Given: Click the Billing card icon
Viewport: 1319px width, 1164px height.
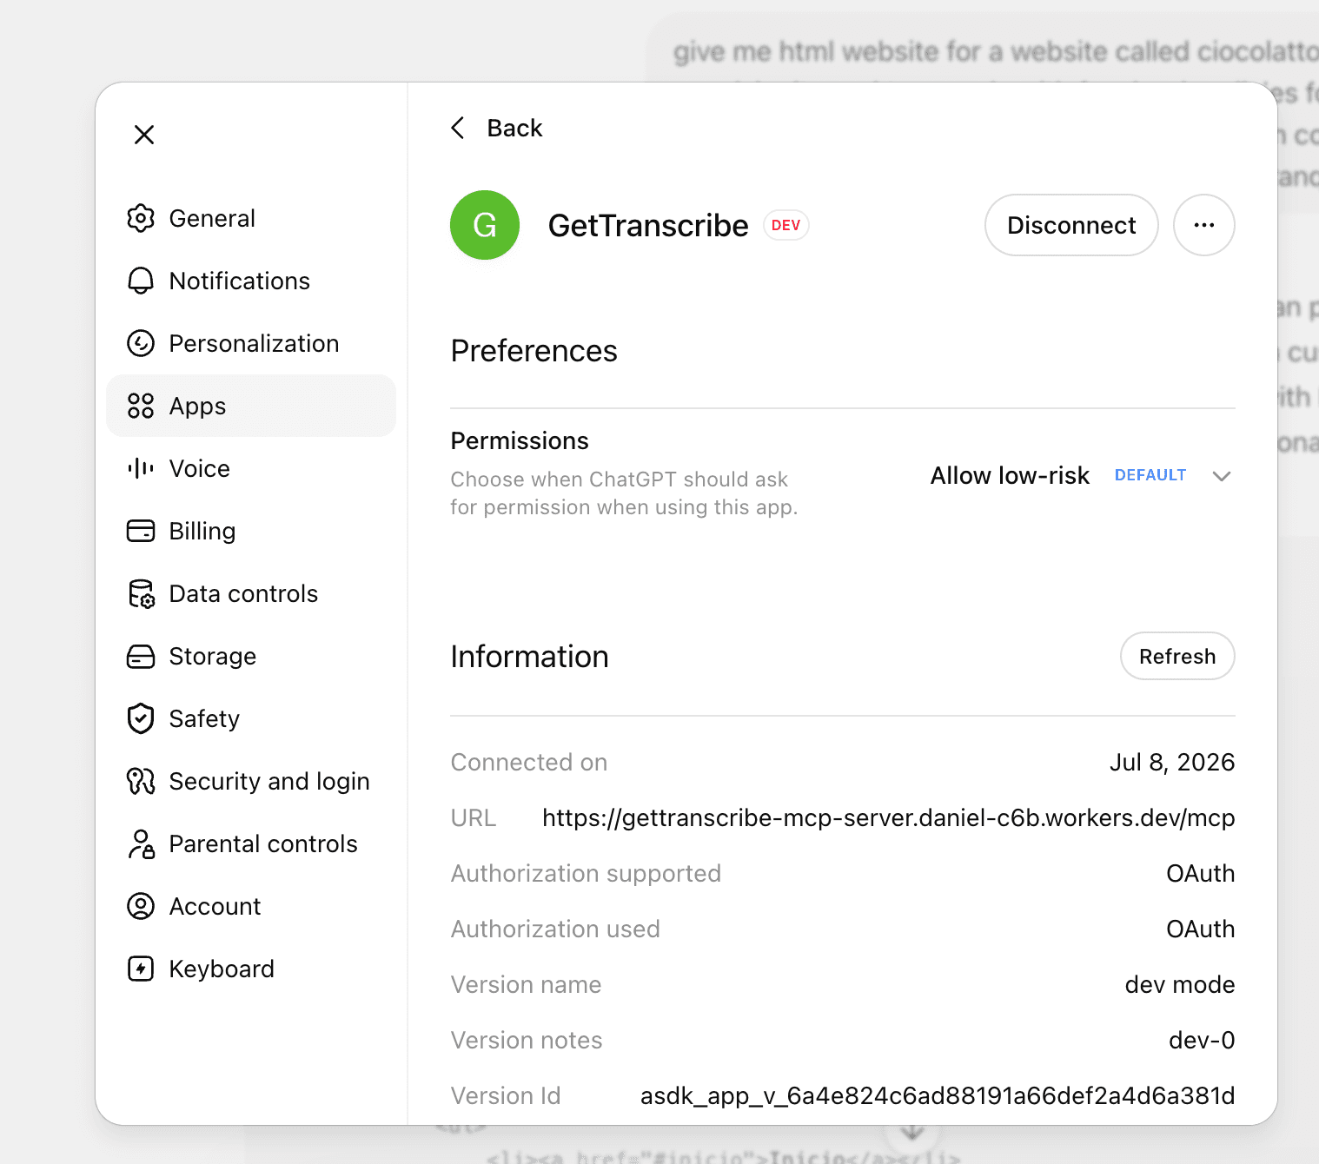Looking at the screenshot, I should click(x=141, y=531).
